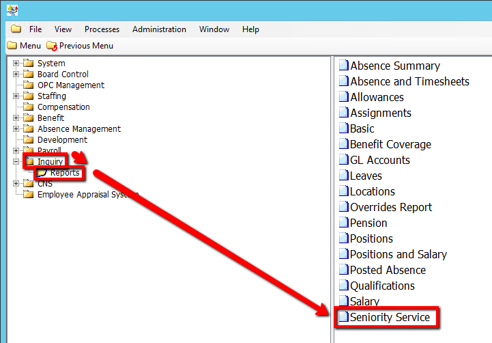492x343 pixels.
Task: Click the Previous Menu toolbar icon
Action: point(53,46)
